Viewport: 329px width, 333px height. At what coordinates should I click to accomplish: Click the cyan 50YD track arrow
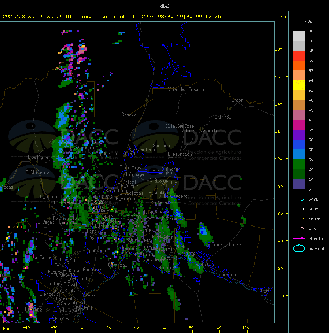pos(299,199)
